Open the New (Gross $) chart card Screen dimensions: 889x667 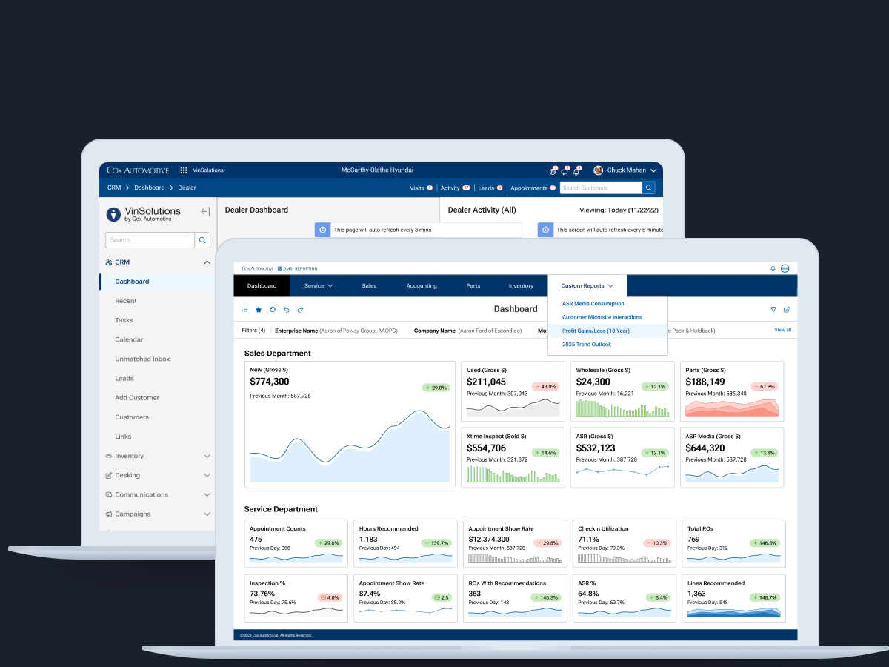point(350,425)
